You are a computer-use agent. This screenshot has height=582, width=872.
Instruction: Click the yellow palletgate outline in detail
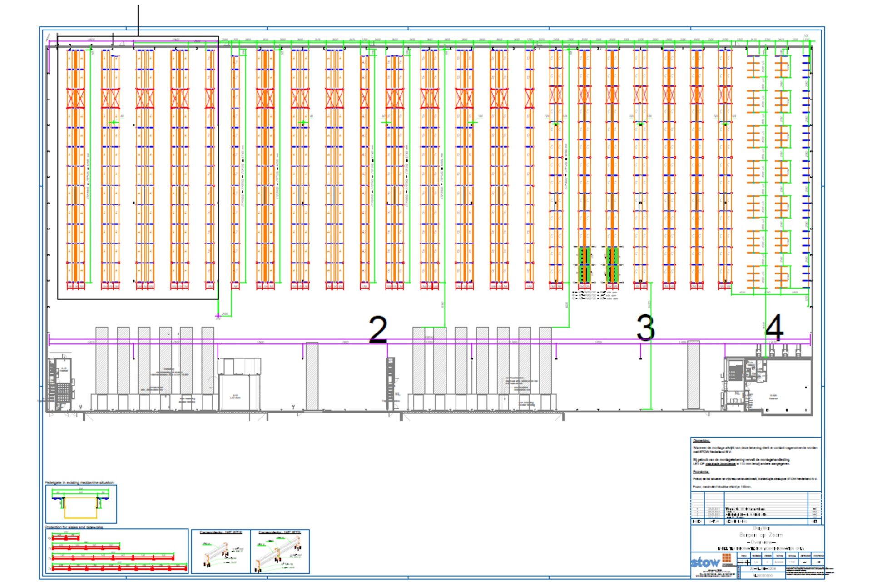pyautogui.click(x=80, y=508)
